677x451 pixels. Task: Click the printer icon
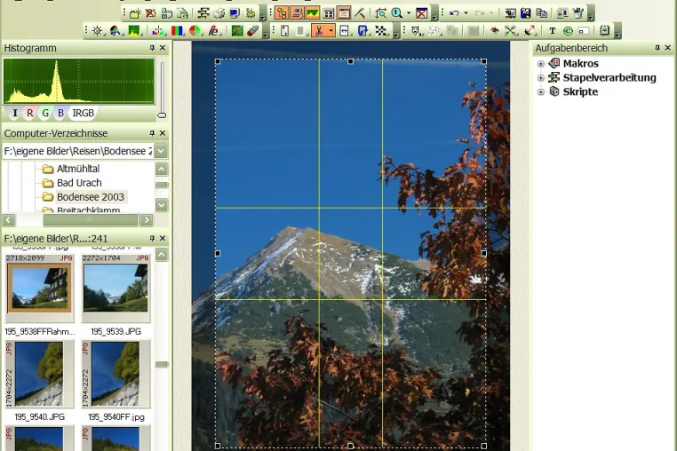[219, 13]
